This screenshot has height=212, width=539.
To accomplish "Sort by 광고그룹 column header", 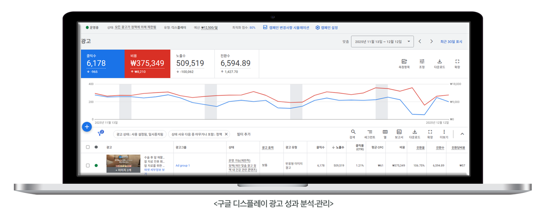I will click(x=181, y=147).
